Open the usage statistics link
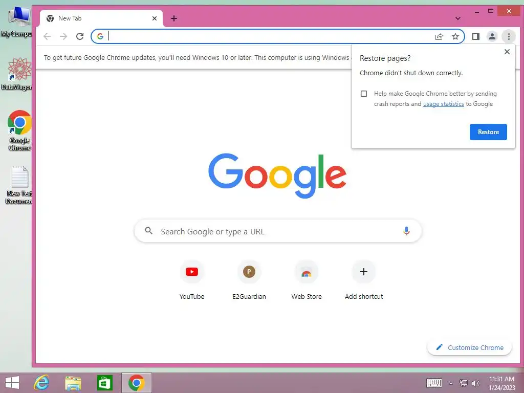Viewport: 524px width, 393px height. pyautogui.click(x=444, y=104)
